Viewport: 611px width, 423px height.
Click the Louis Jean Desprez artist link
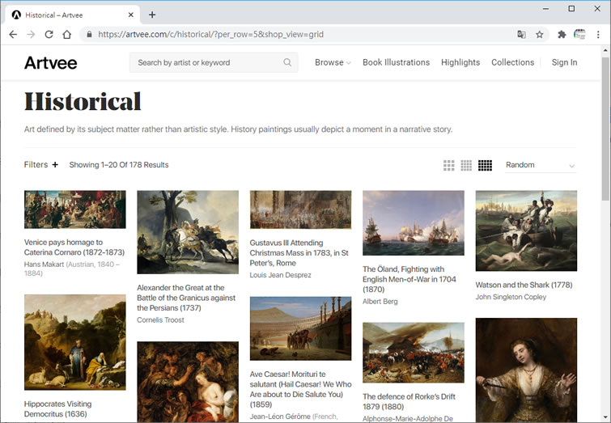point(281,275)
